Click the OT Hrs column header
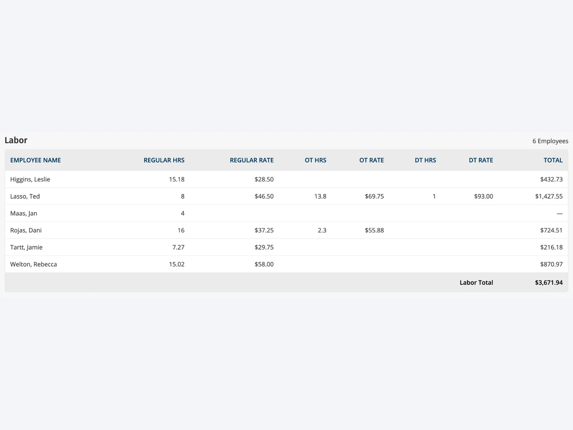This screenshot has height=430, width=573. coord(316,160)
